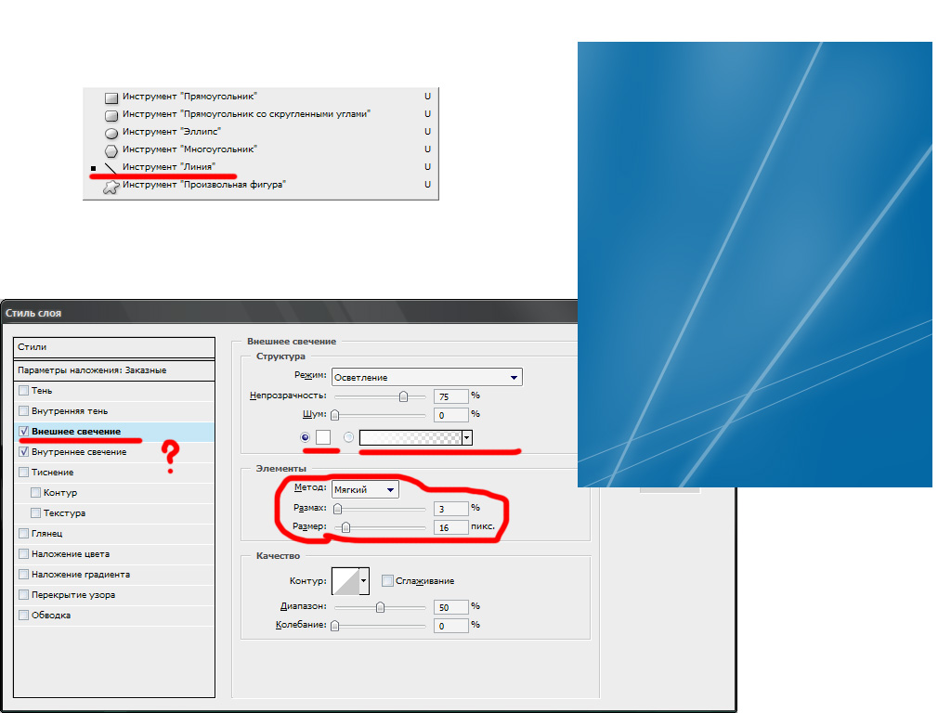951x713 pixels.
Task: Click the Размер value field 16
Action: pos(451,527)
